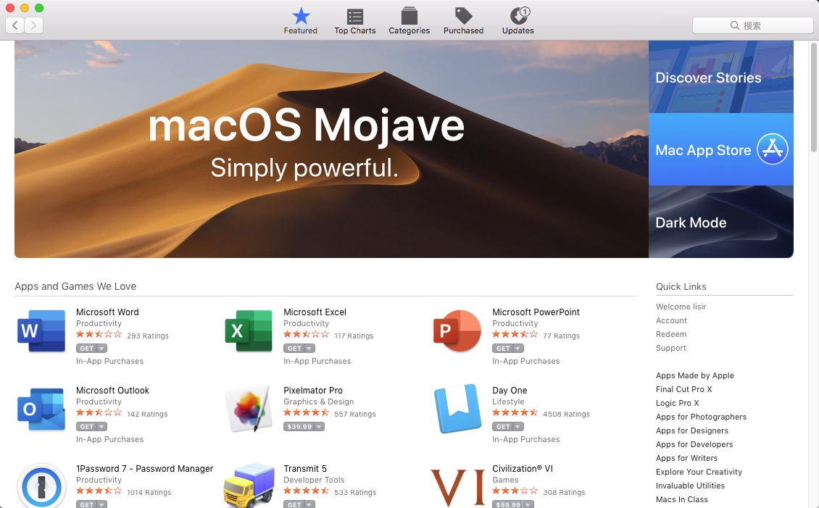Open the Discover Stories tile

pyautogui.click(x=721, y=77)
